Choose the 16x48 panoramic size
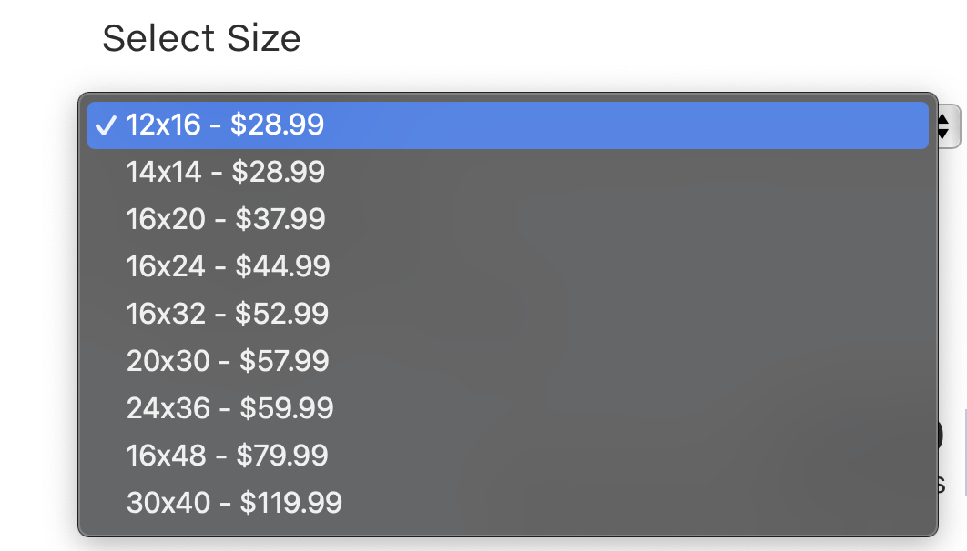967x551 pixels. [228, 456]
